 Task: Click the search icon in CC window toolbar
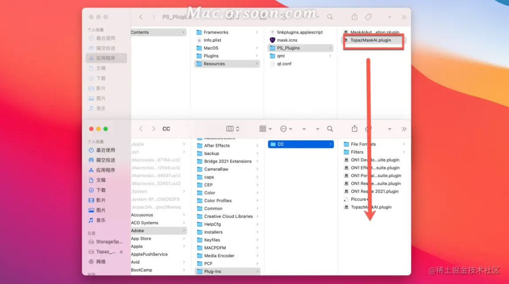[x=330, y=129]
